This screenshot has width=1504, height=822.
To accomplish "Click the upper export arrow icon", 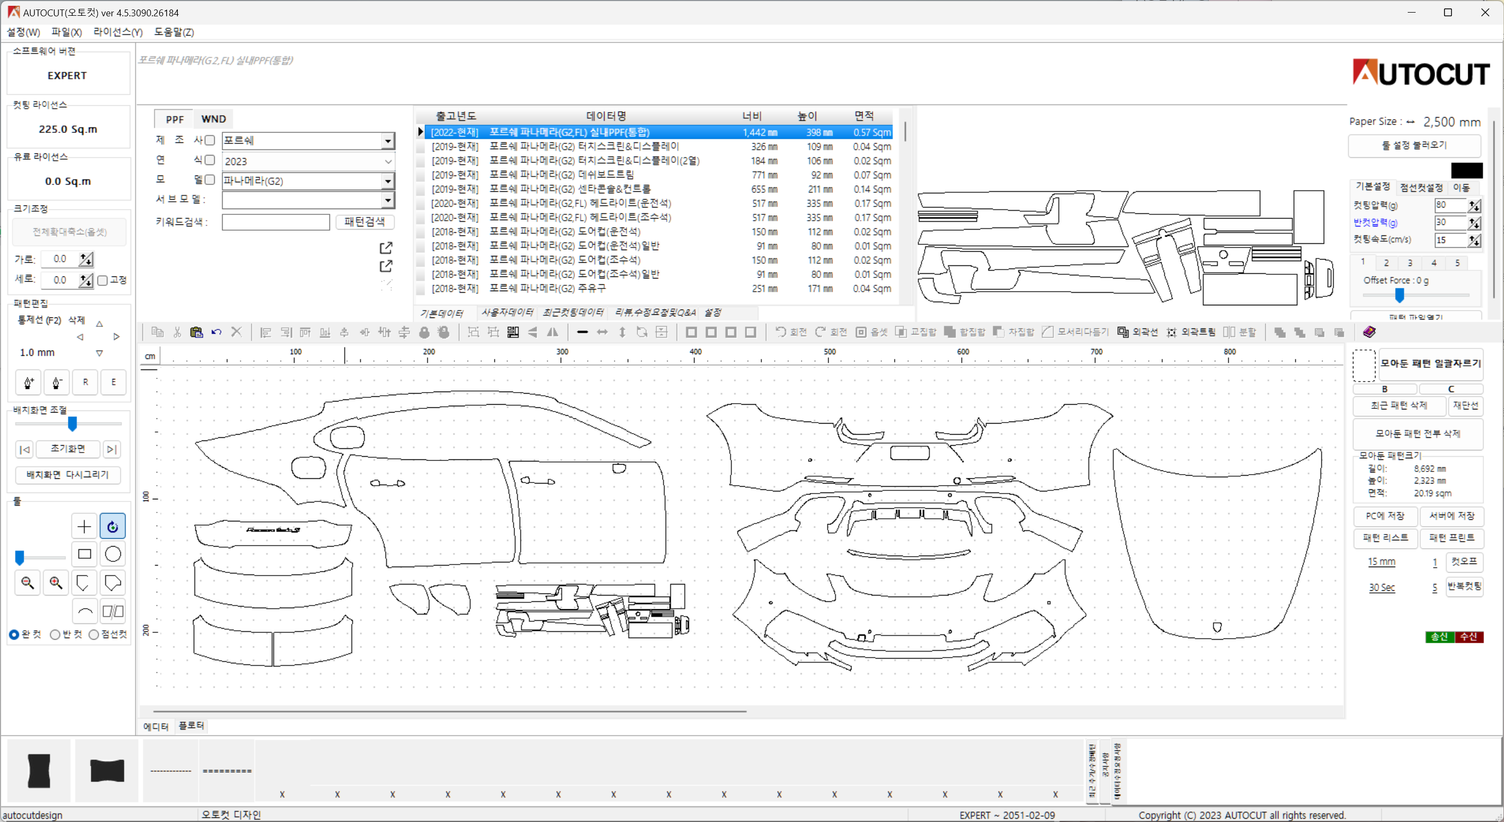I will pos(386,248).
